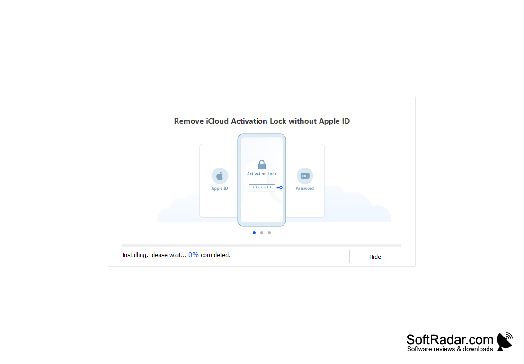Click the asterisk password field on phone
This screenshot has width=524, height=364.
(x=262, y=188)
